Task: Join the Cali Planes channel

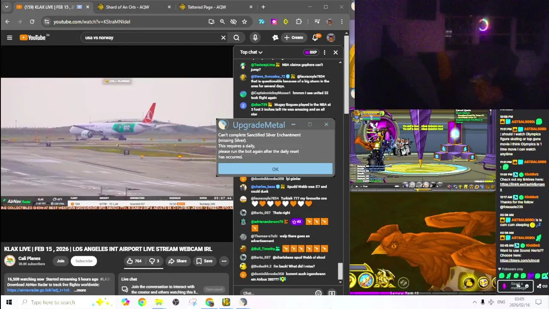Action: 60,261
